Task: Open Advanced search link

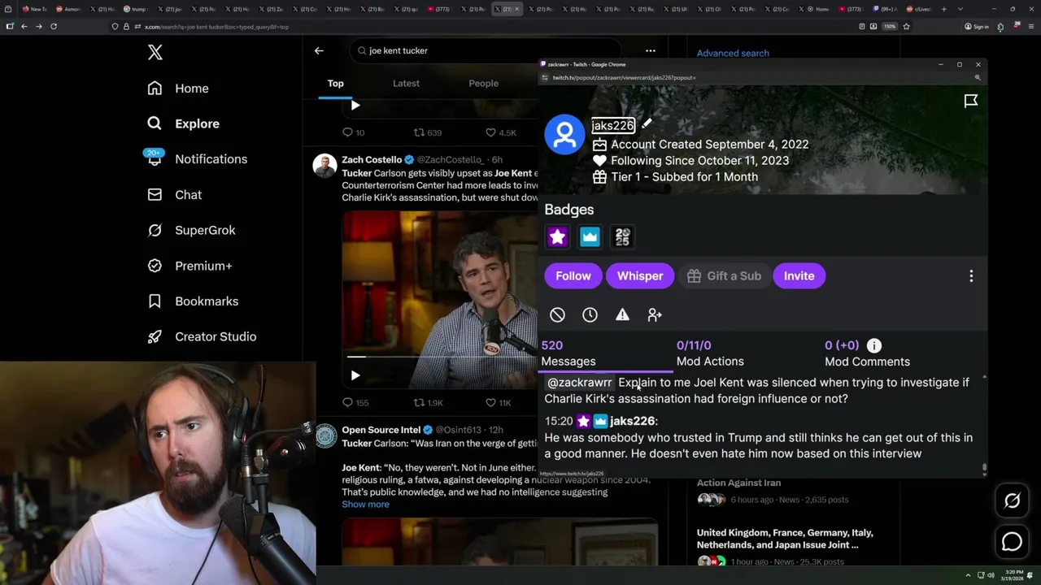Action: [x=733, y=53]
